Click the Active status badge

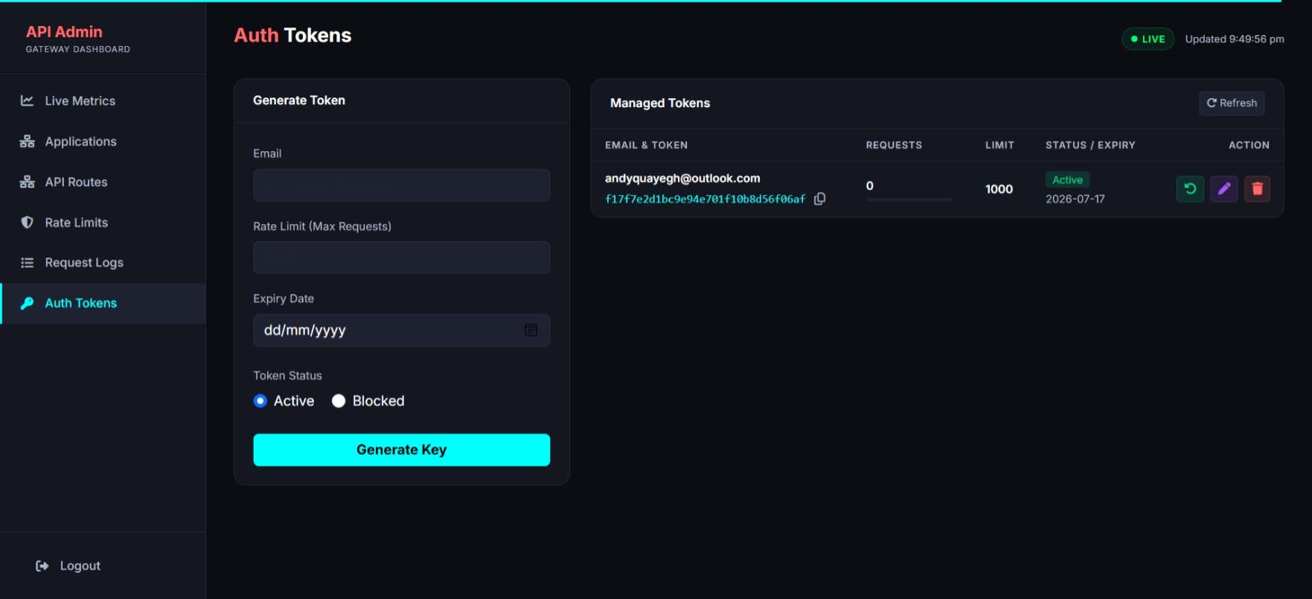(x=1067, y=180)
